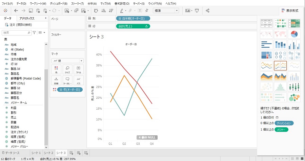305x161 pixels.
Task: Click the share icon in toolbar
Action: [207, 10]
